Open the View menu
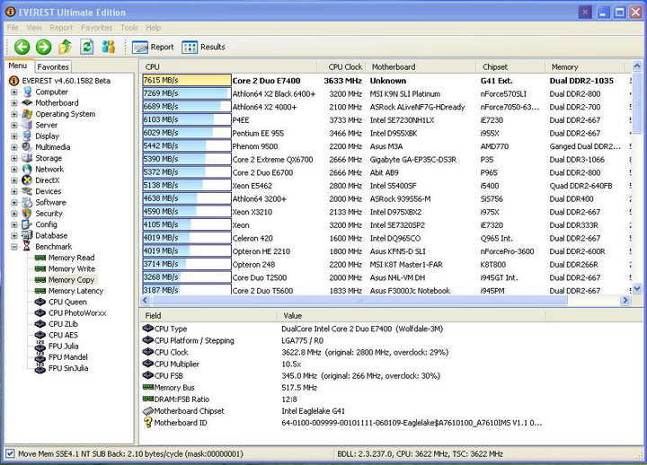Image resolution: width=647 pixels, height=465 pixels. pyautogui.click(x=34, y=28)
